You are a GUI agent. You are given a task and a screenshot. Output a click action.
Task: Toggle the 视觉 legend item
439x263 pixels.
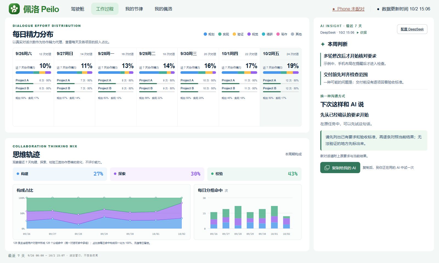point(253,34)
